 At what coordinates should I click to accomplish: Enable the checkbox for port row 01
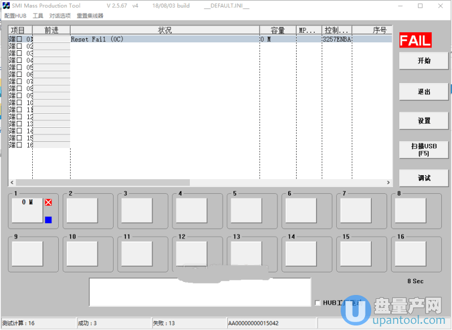pyautogui.click(x=19, y=40)
